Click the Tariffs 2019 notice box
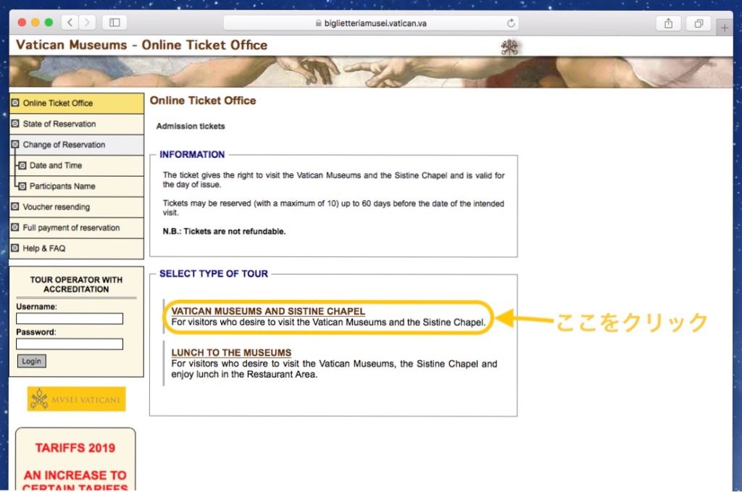This screenshot has height=492, width=742. [75, 459]
